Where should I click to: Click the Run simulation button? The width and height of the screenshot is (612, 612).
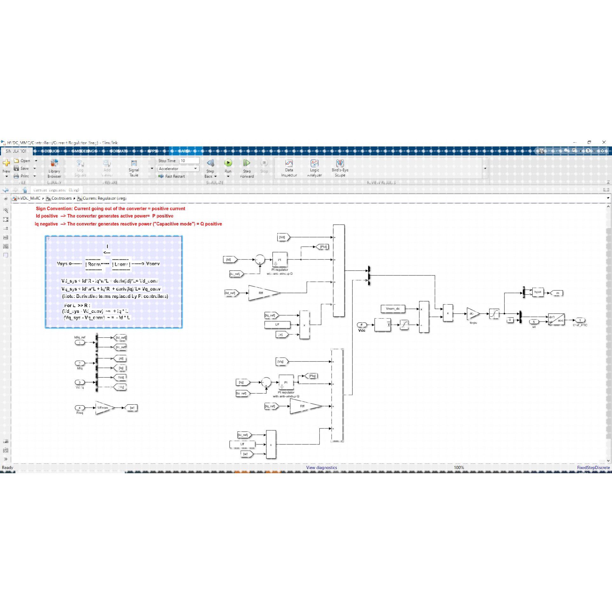pos(228,163)
